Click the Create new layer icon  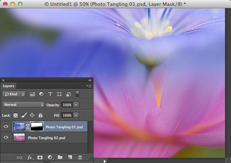pyautogui.click(x=70, y=157)
